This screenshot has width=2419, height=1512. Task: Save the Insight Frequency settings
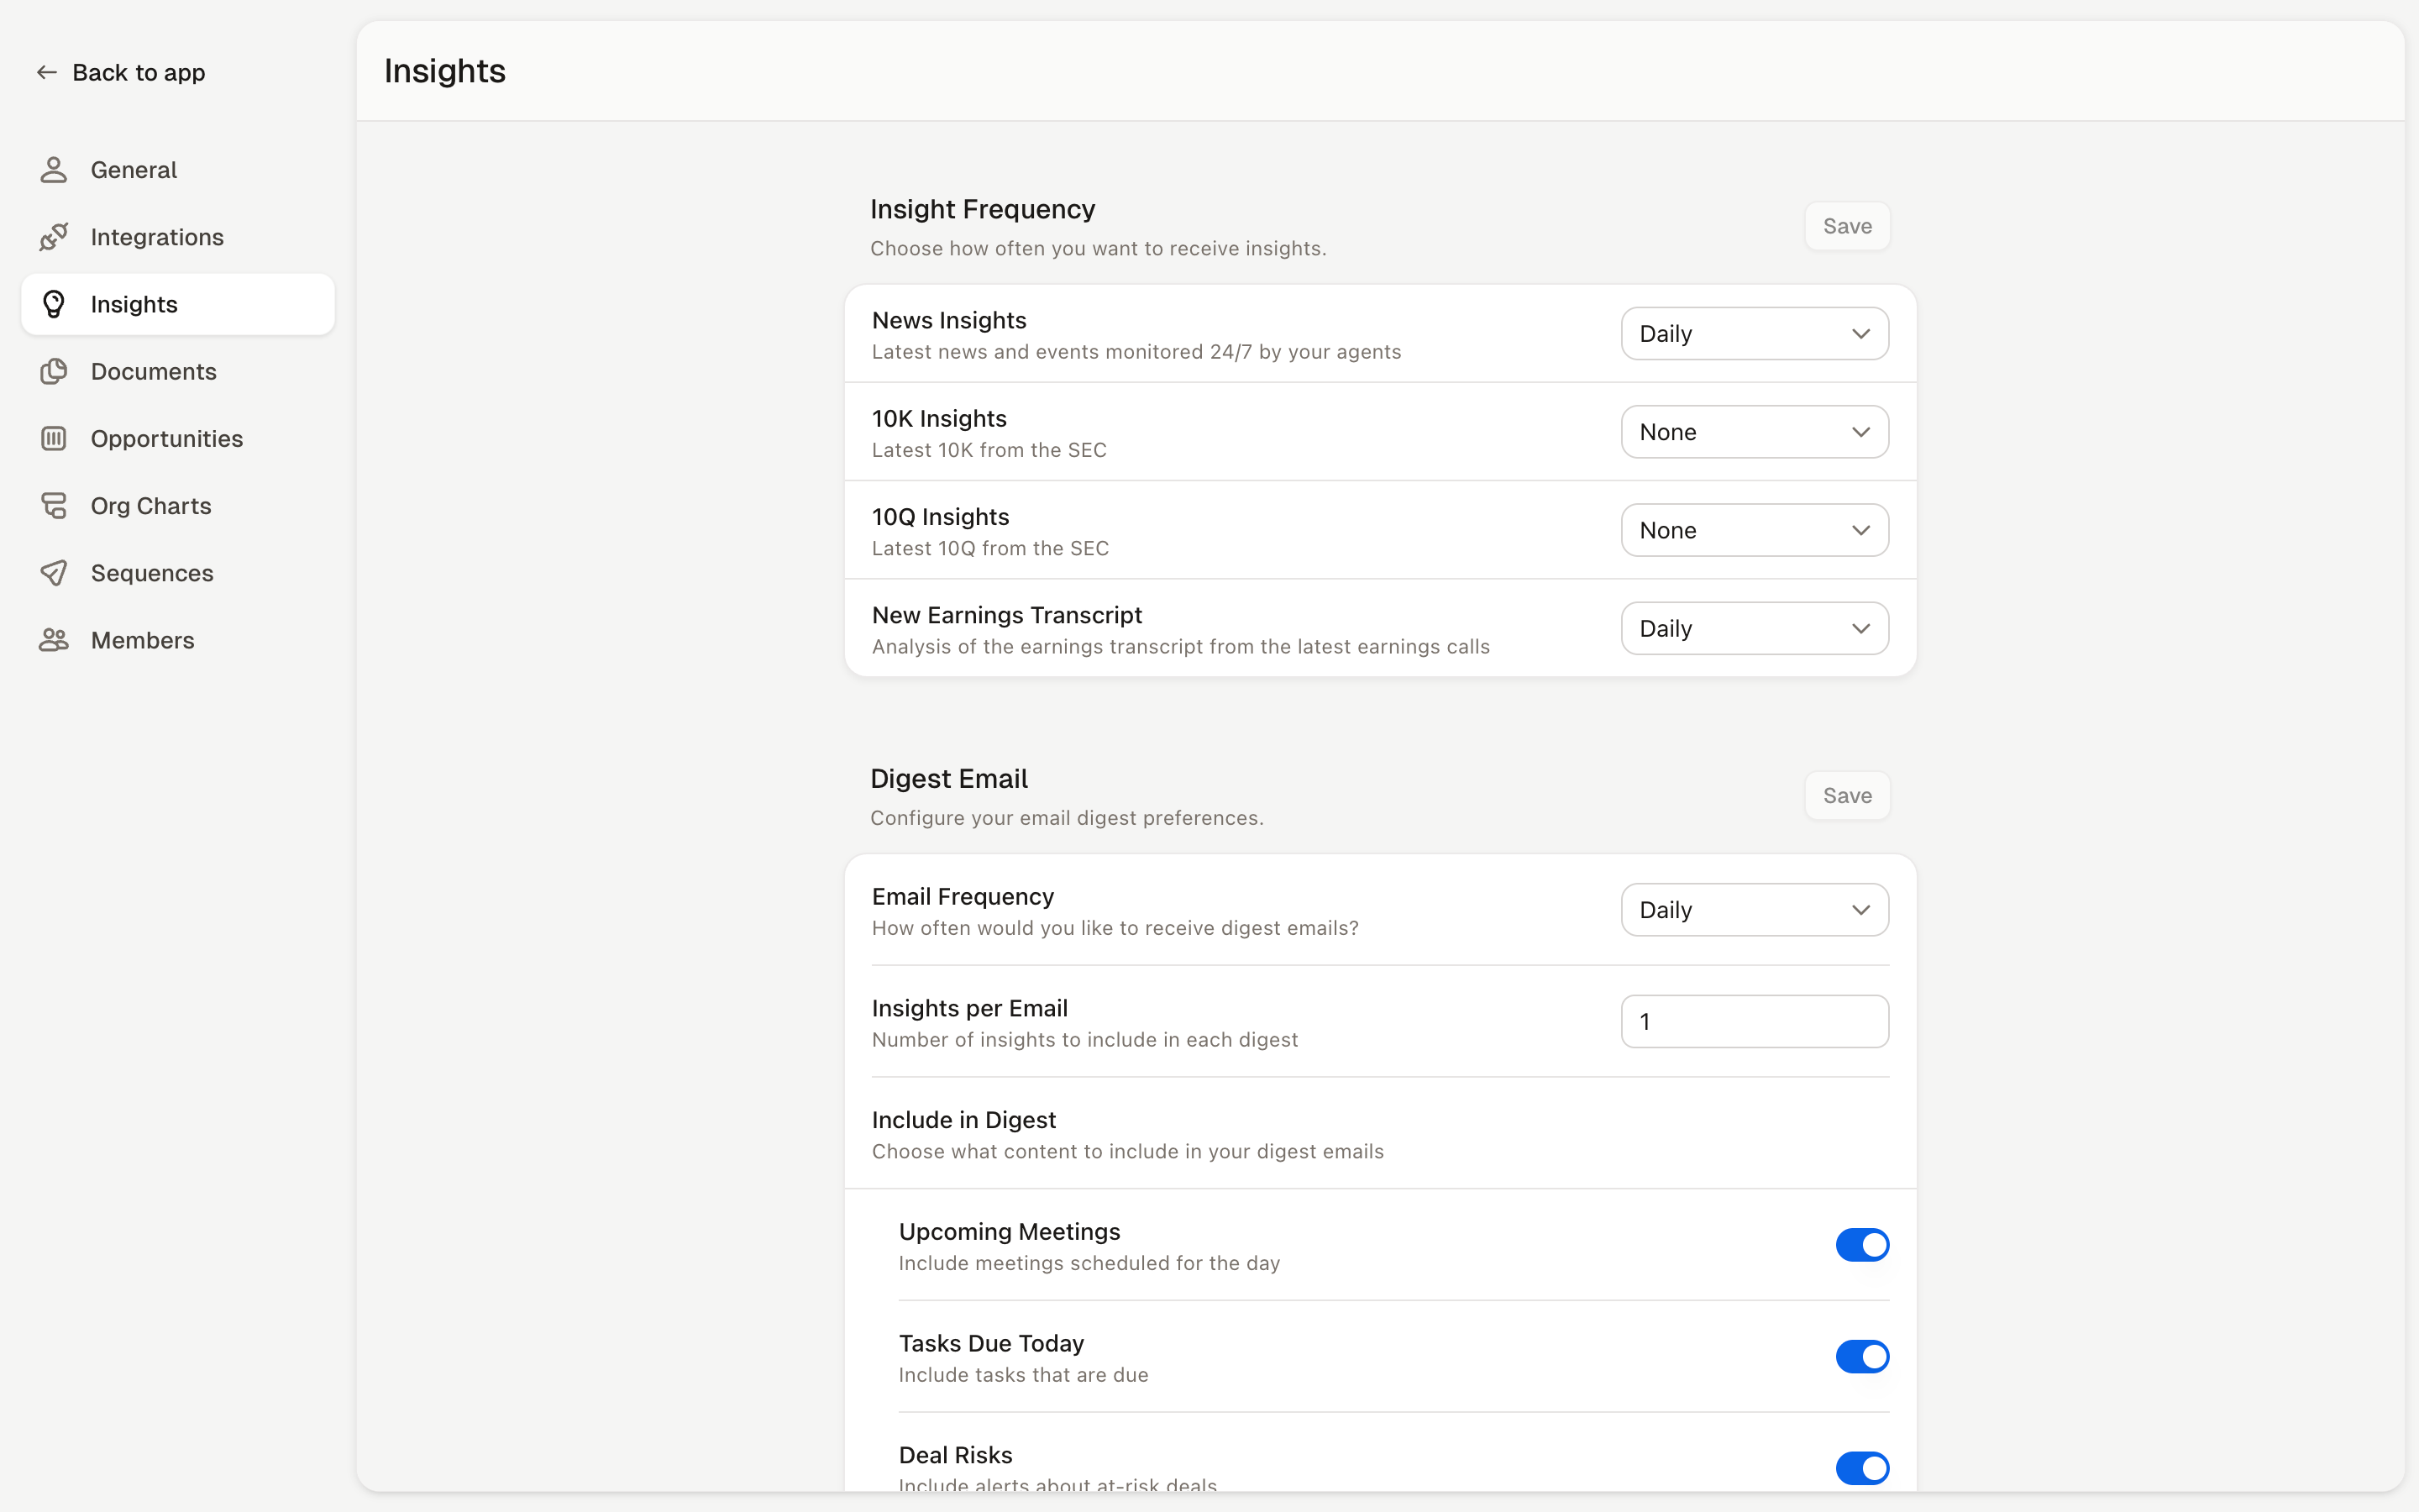[1846, 226]
